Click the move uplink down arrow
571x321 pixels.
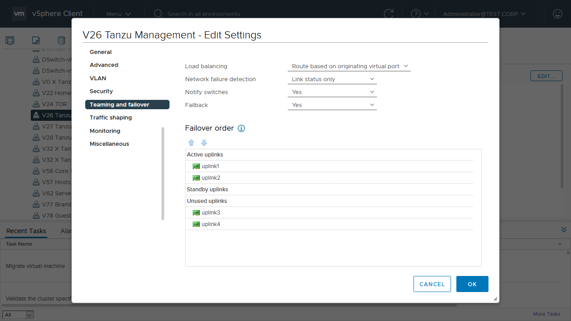204,143
